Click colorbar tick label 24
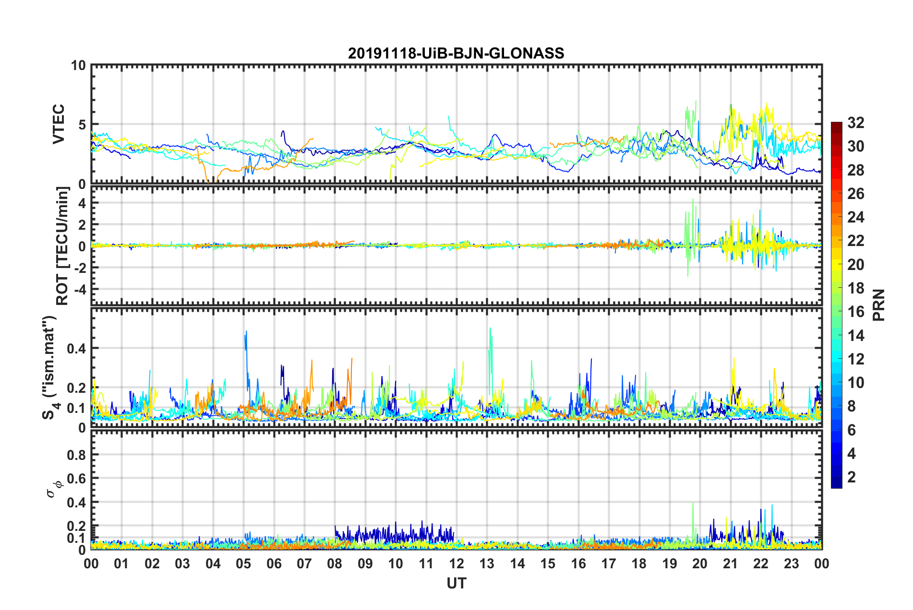The image size is (913, 610). 856,217
